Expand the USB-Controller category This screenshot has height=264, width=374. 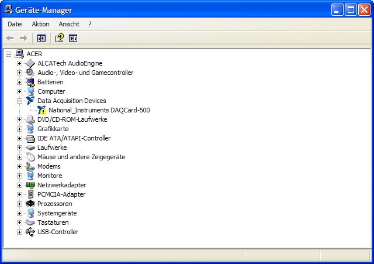[x=19, y=232]
